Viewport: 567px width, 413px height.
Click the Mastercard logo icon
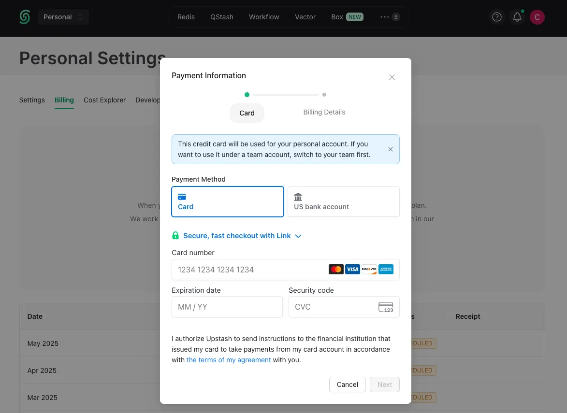click(336, 269)
